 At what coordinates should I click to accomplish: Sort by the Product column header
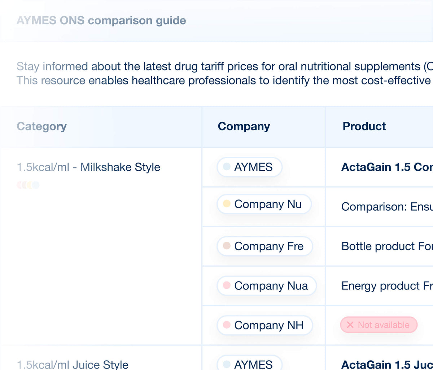coord(364,126)
